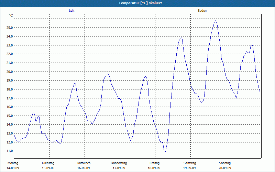Select the 20,0 y-axis value
This screenshot has height=172, width=275.
(10, 72)
